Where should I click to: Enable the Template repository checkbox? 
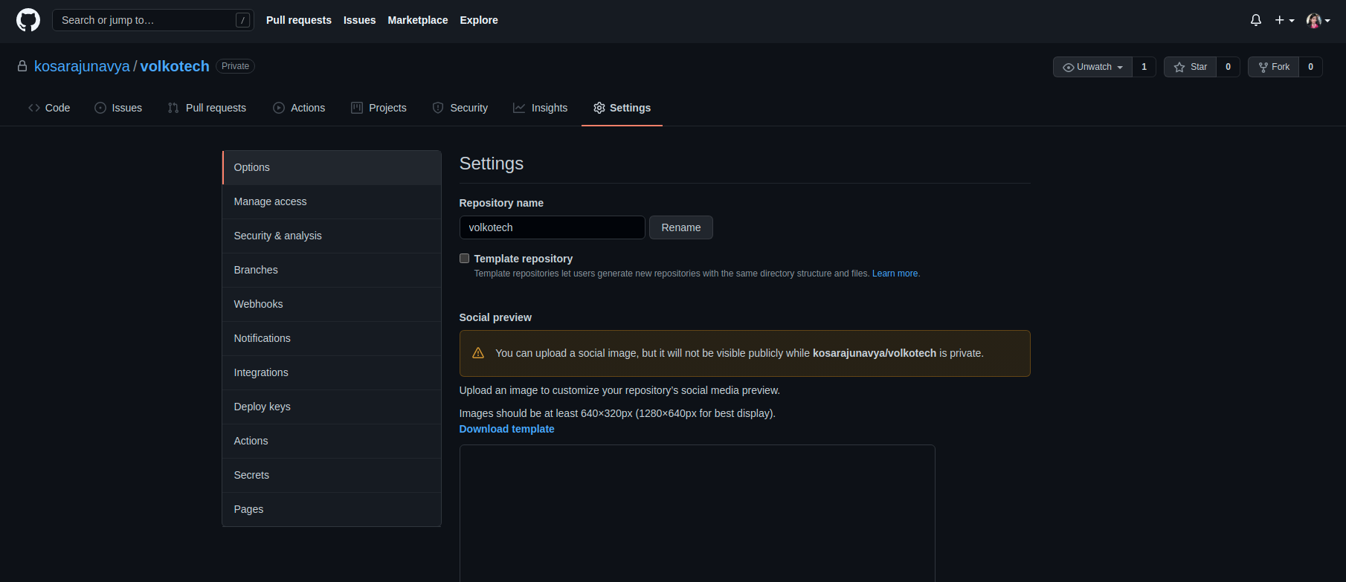464,259
